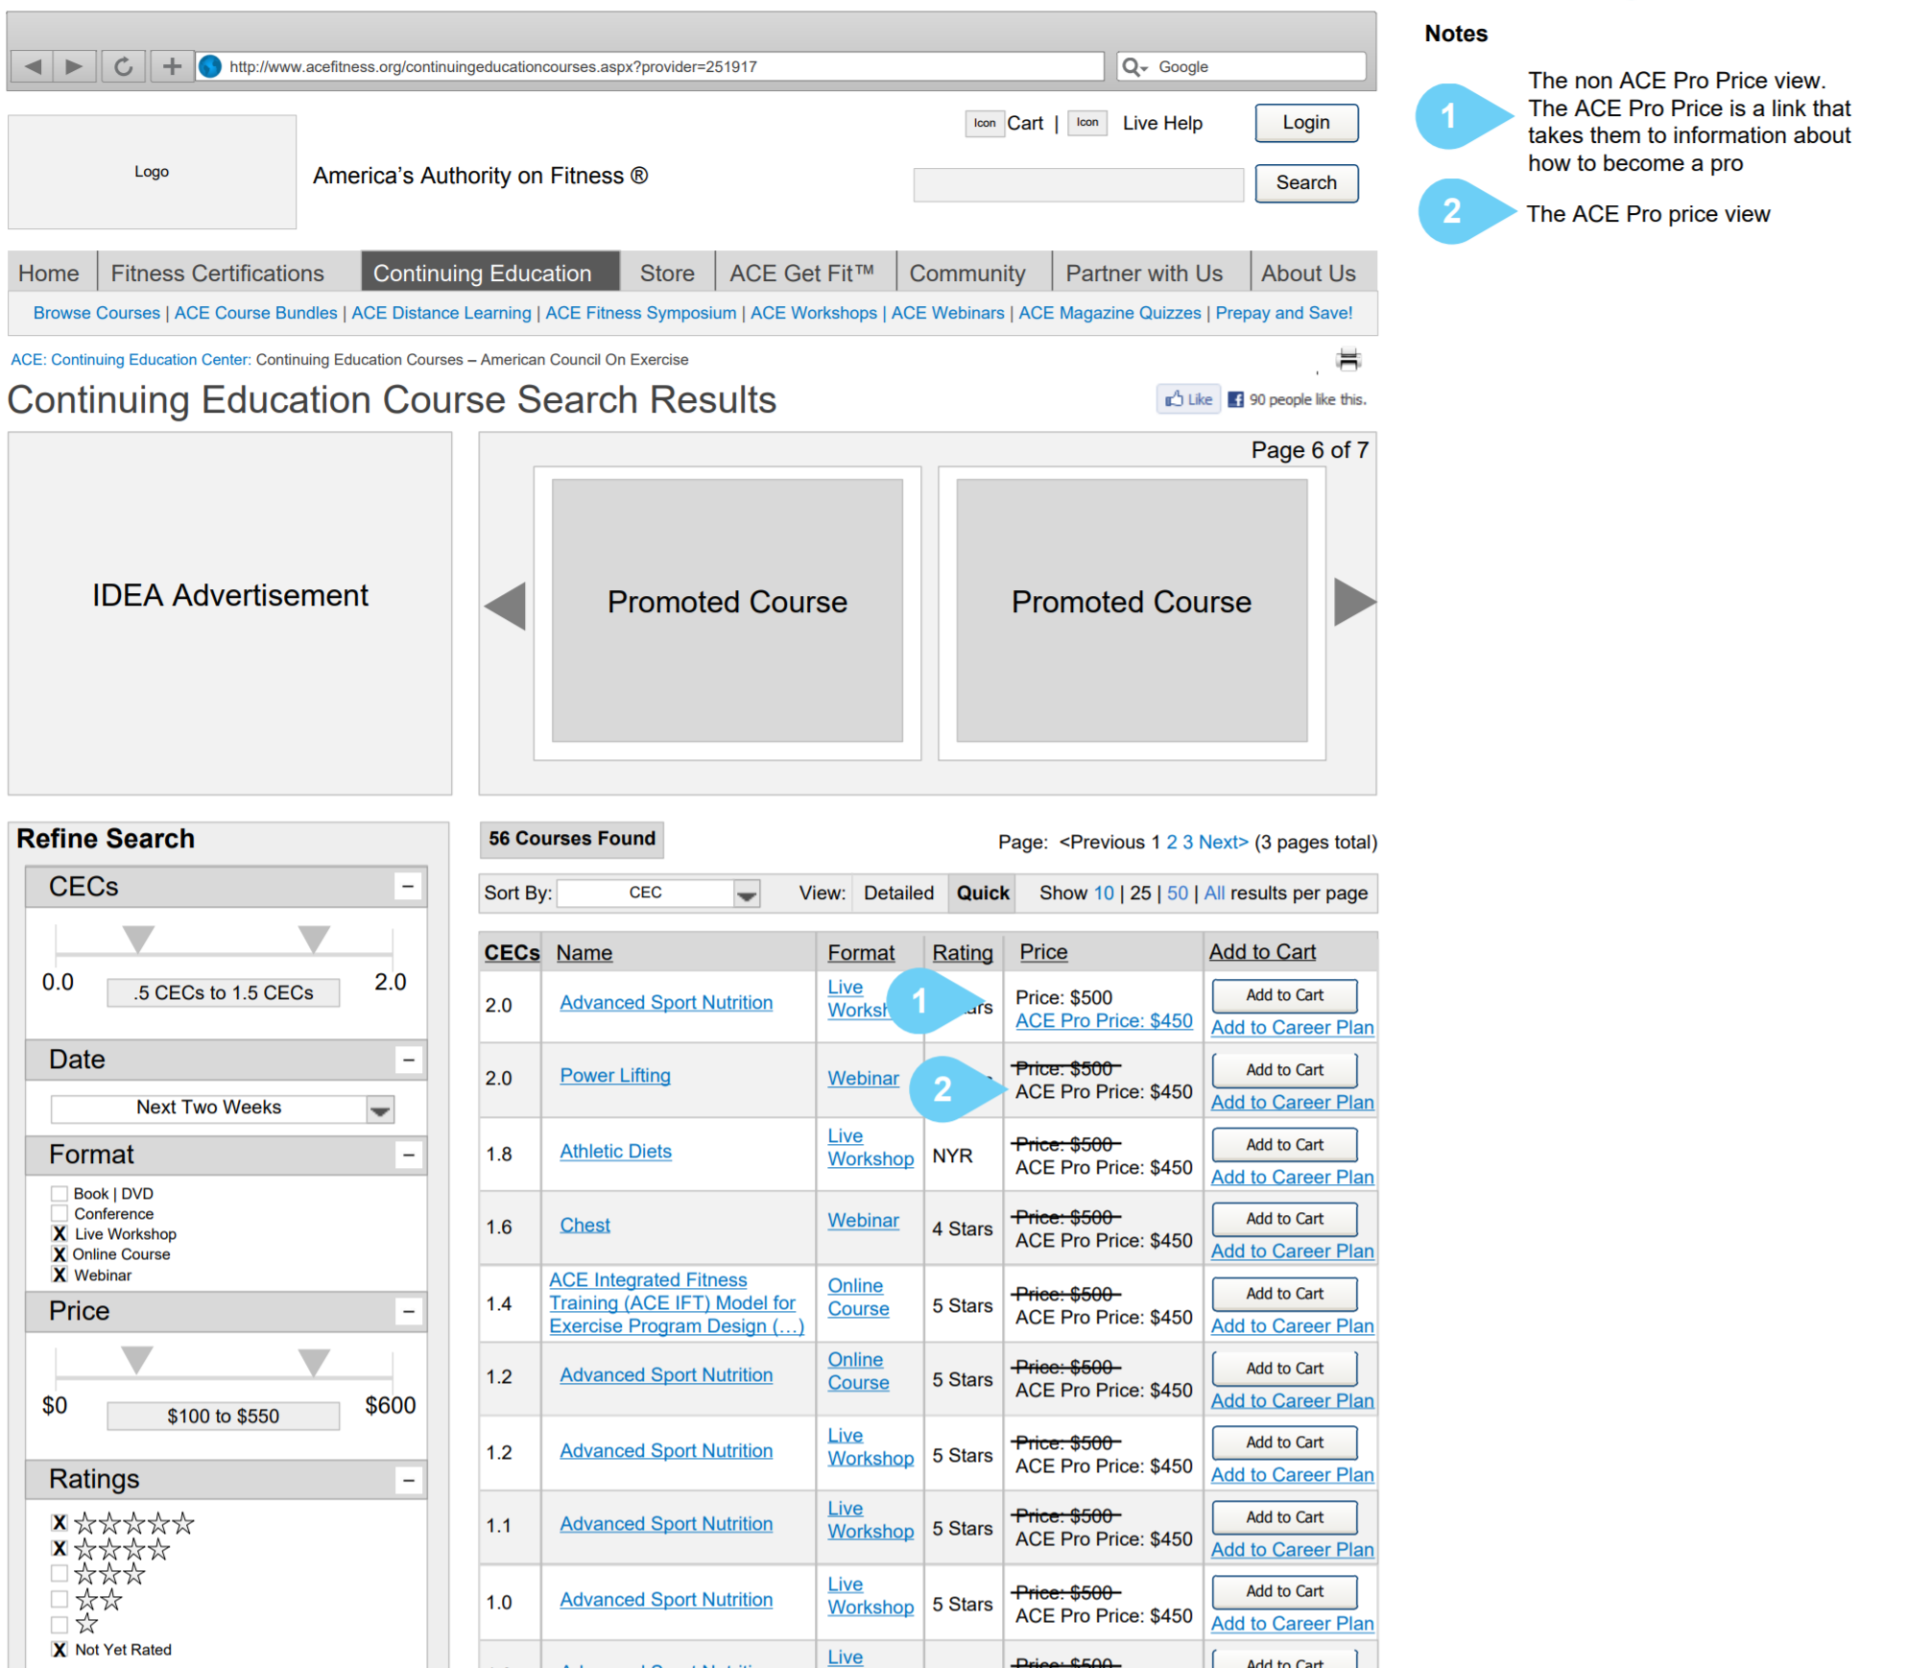The width and height of the screenshot is (1907, 1668).
Task: Click the Facebook Like thumbs-up button
Action: (1188, 399)
